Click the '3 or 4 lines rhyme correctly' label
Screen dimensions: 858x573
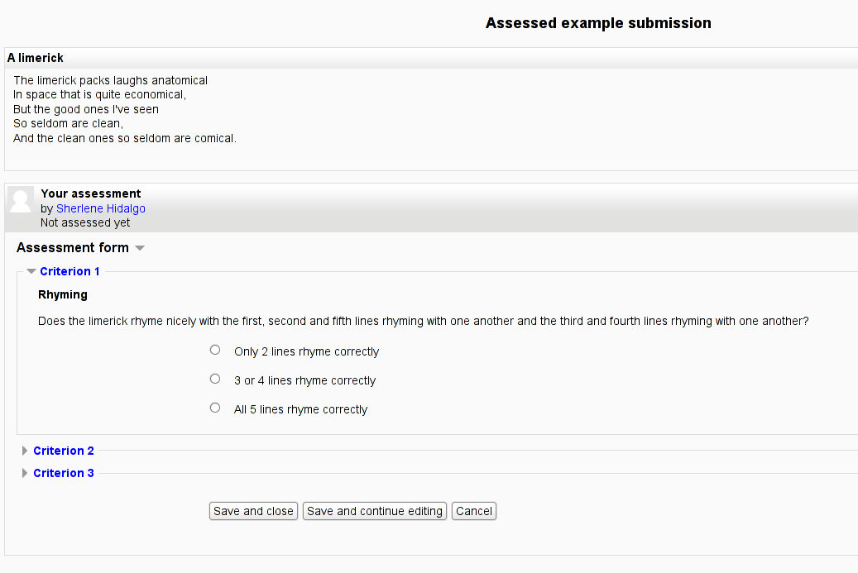point(304,380)
